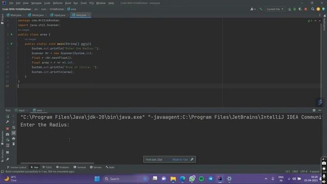
Task: Click the layout icon in Run panel sidebar
Action: pos(8,152)
